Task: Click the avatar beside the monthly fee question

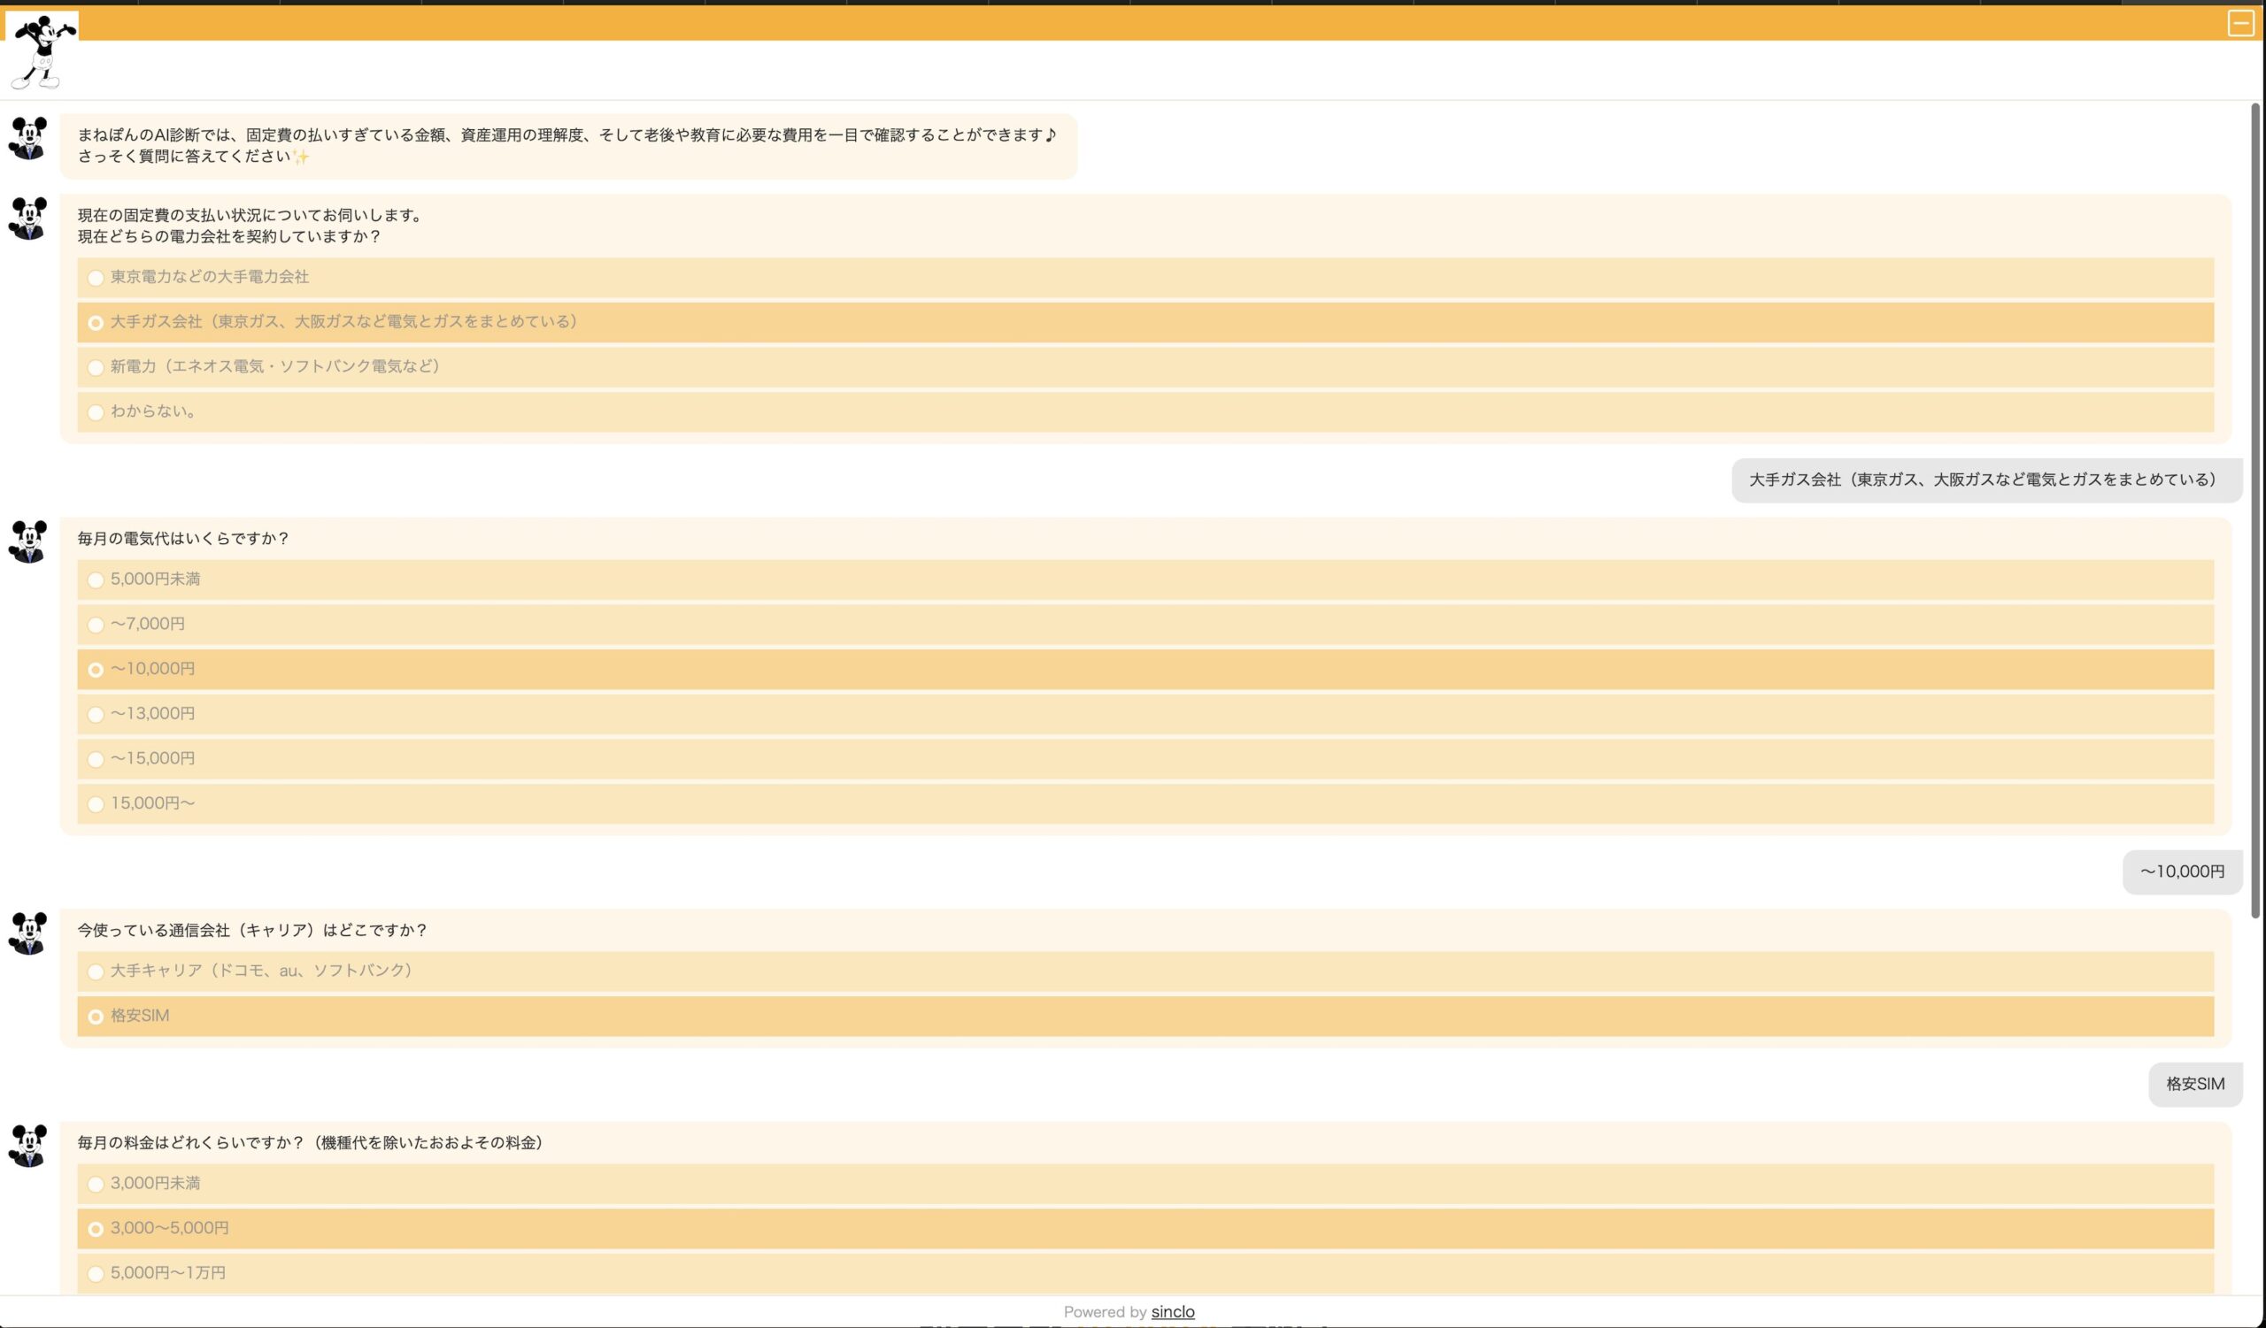Action: pyautogui.click(x=27, y=1146)
